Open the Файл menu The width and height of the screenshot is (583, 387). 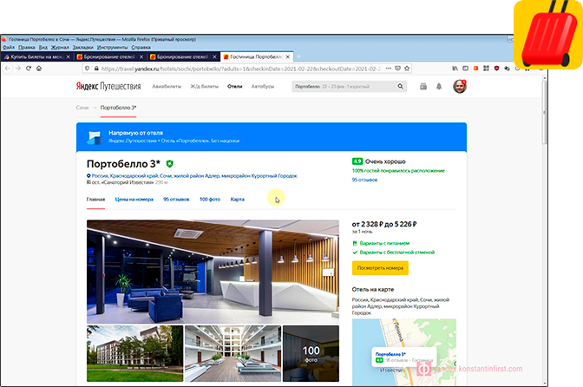point(9,47)
